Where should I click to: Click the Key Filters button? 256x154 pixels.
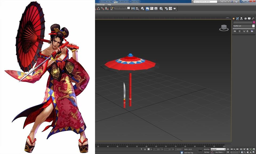tap(219, 152)
